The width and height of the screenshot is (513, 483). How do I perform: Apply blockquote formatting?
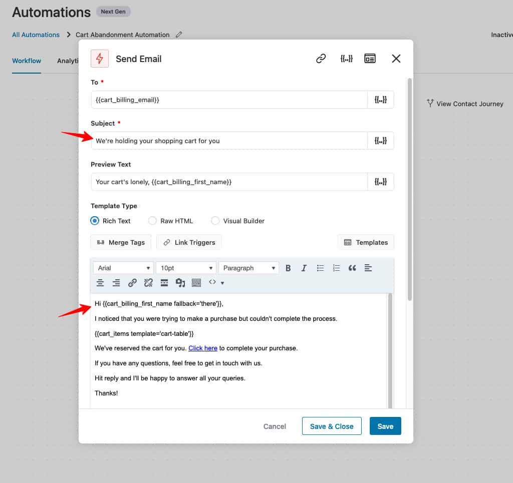click(x=352, y=268)
